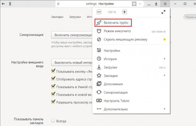Uncheck "Показывать кнопку «Яндекс»" checkbox

[53, 71]
